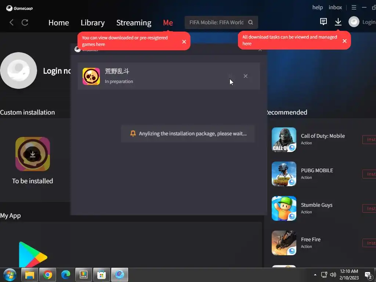Image resolution: width=376 pixels, height=282 pixels.
Task: Open the messages chat icon in toolbar
Action: pos(323,22)
